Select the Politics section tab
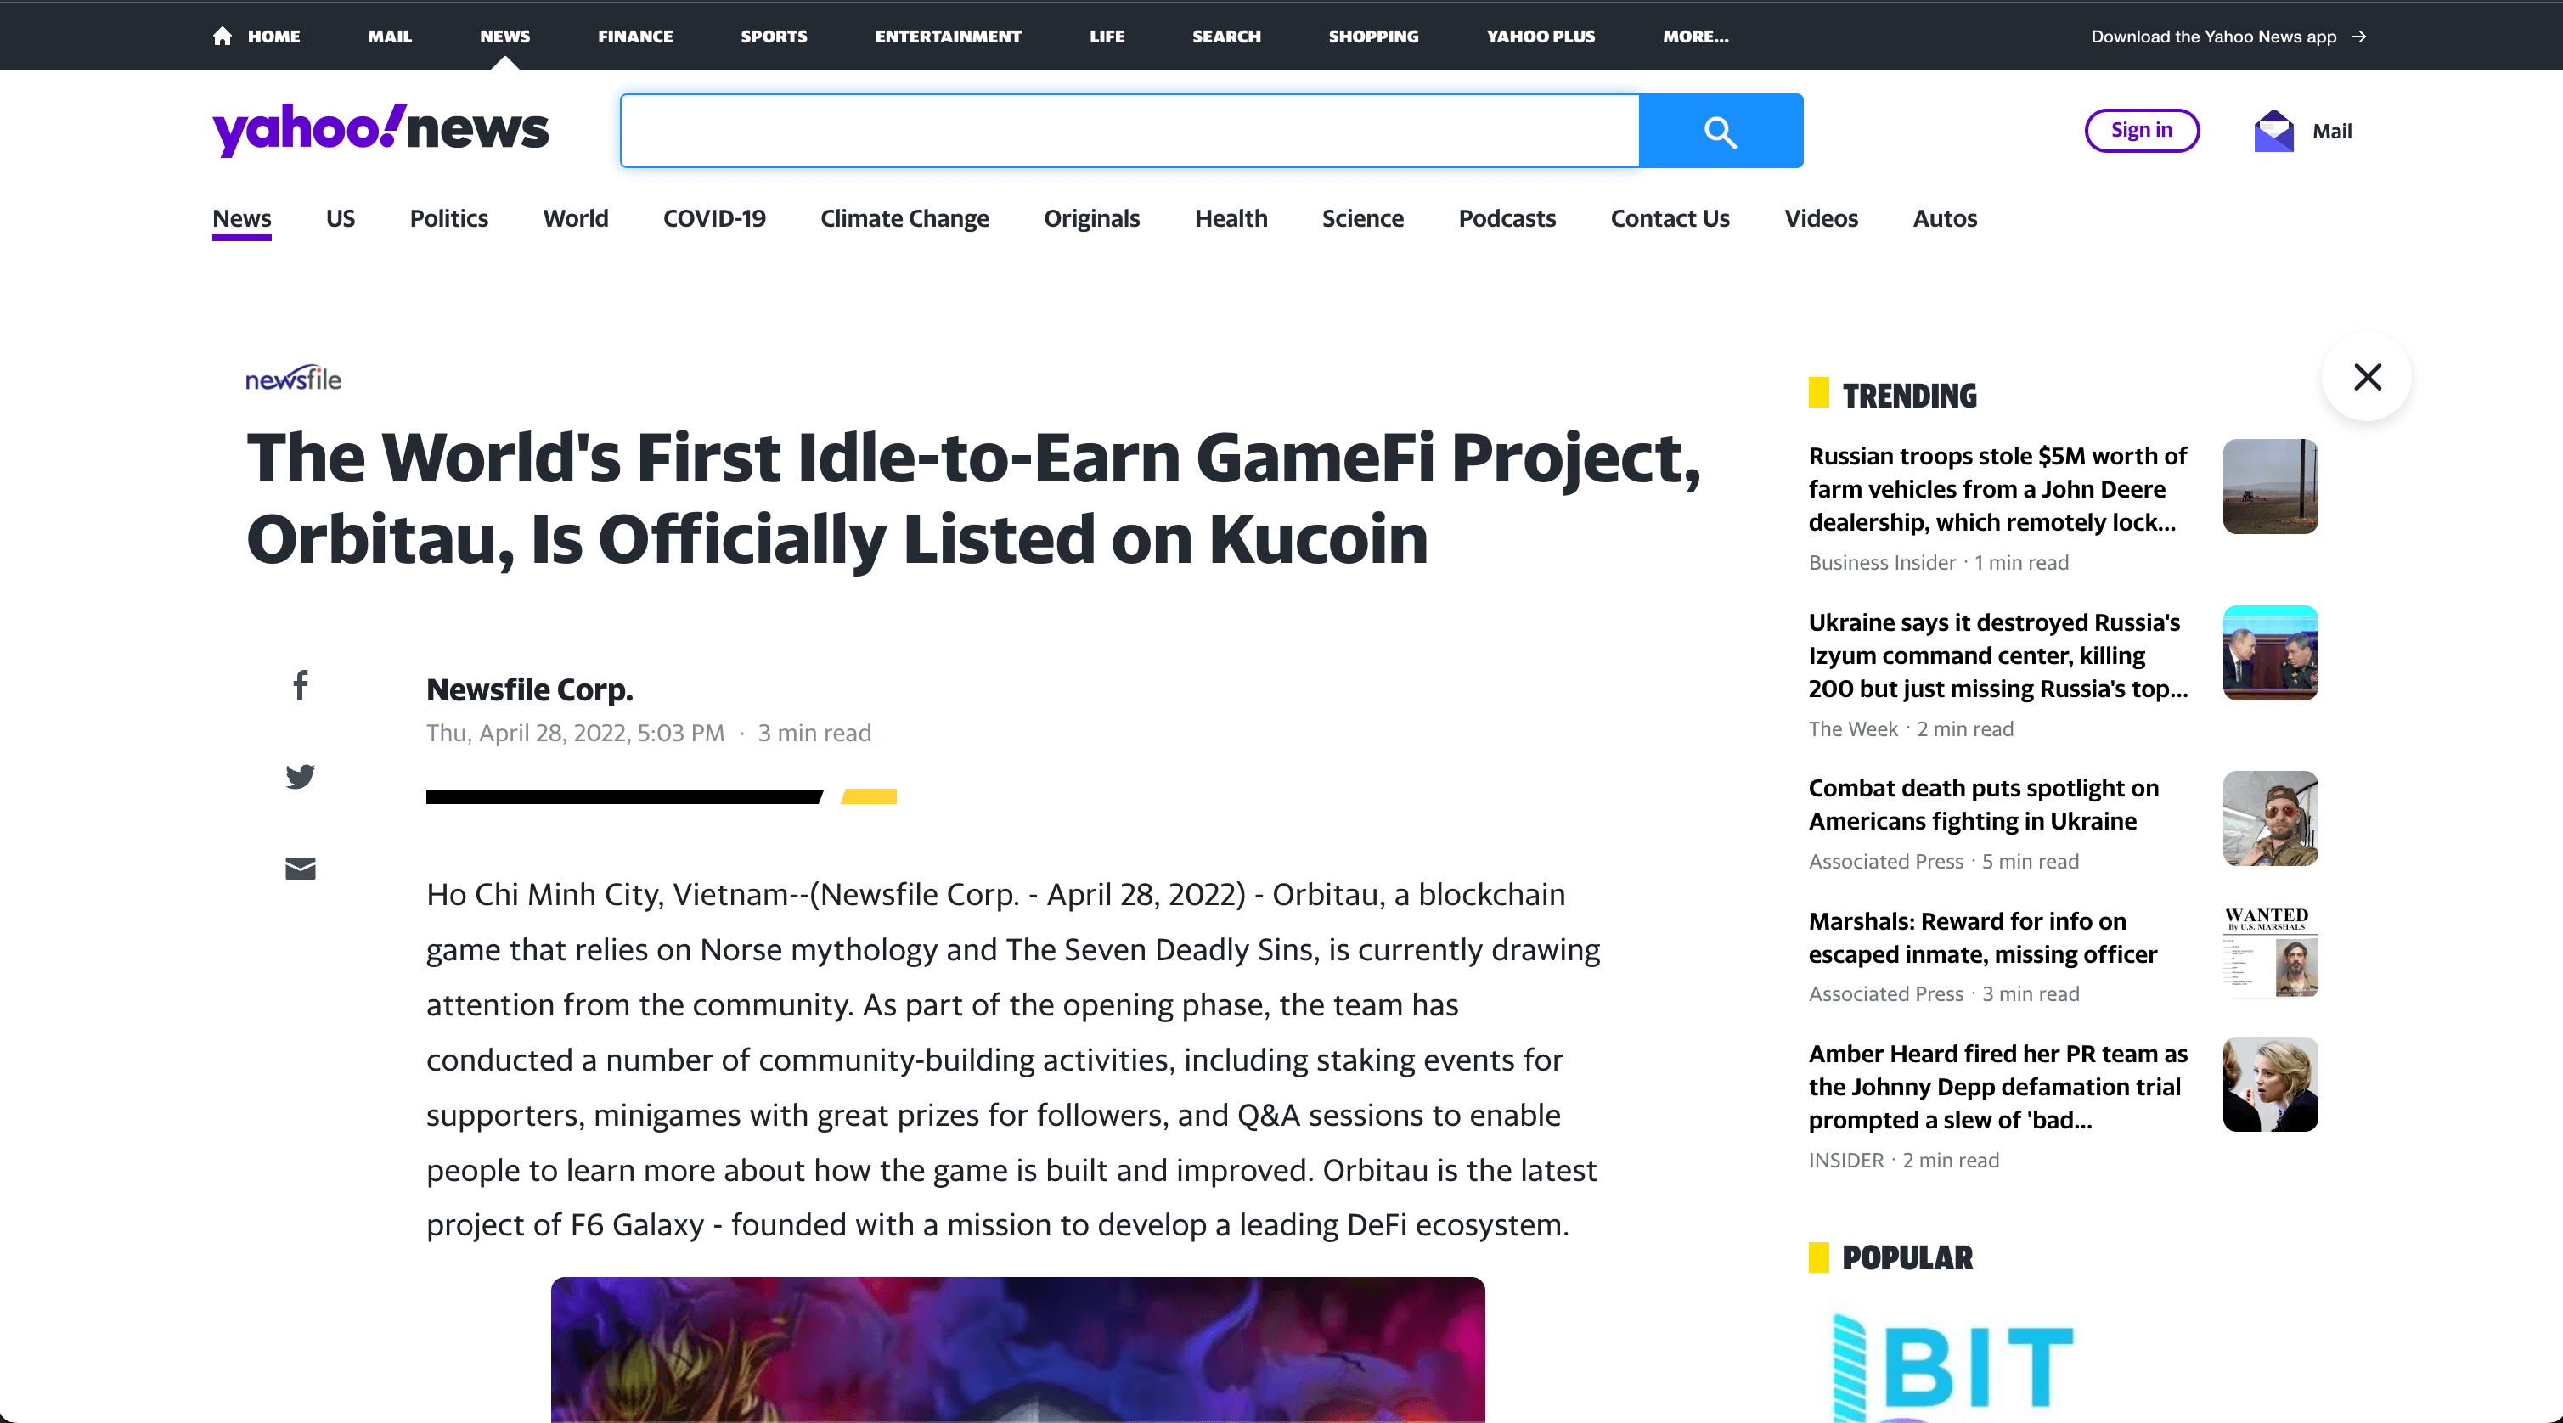The image size is (2563, 1423). [448, 219]
